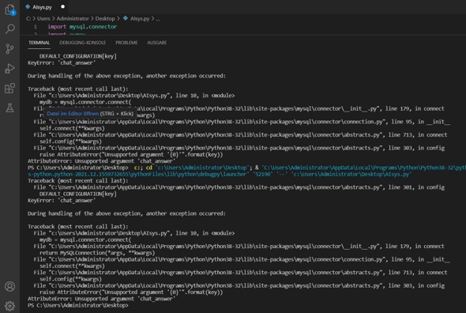The width and height of the screenshot is (466, 313).
Task: Click the line number 1 in gutter
Action: tap(36, 27)
